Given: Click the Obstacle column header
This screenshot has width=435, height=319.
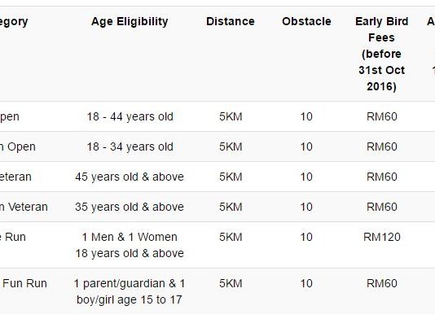Looking at the screenshot, I should click(x=306, y=22).
